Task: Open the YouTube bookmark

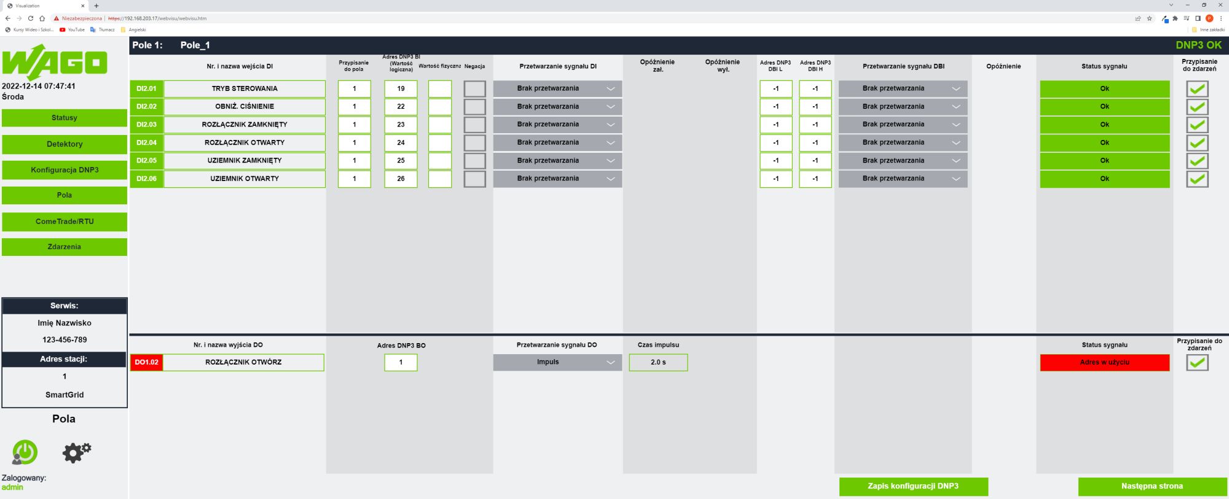Action: [x=72, y=29]
